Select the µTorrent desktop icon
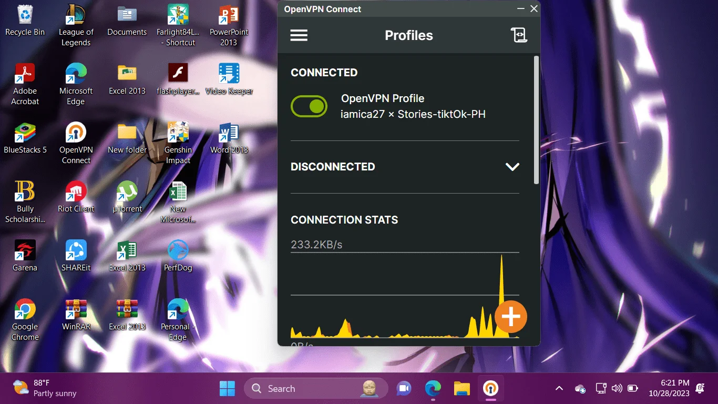This screenshot has height=404, width=718. pyautogui.click(x=127, y=197)
